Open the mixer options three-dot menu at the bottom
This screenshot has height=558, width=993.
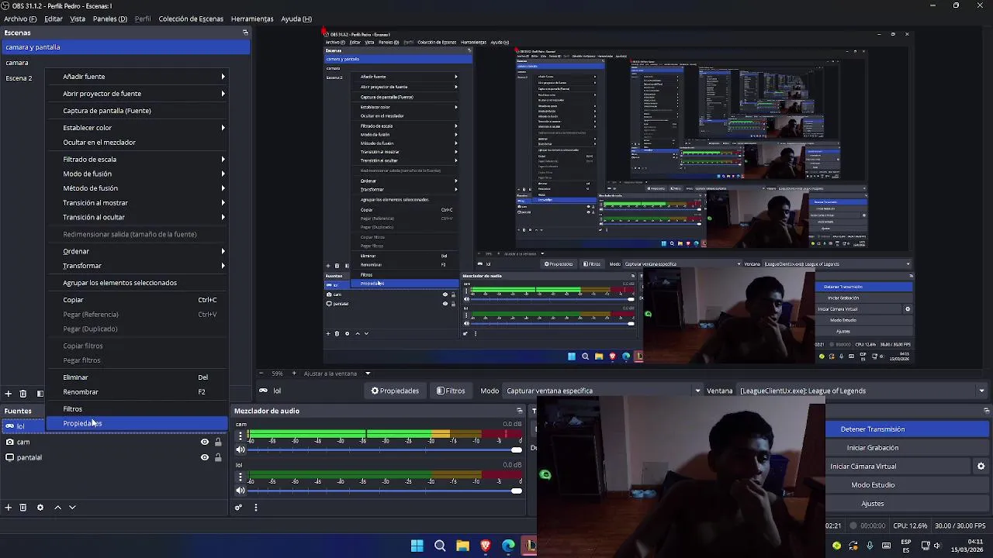point(255,508)
